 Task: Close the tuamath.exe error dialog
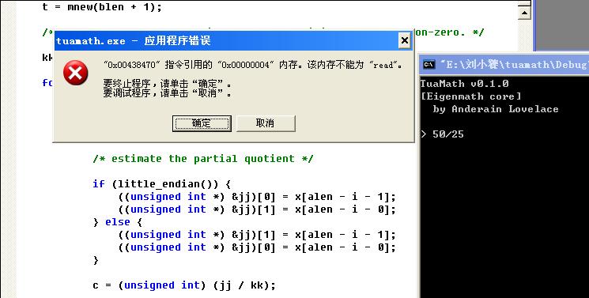[x=404, y=40]
